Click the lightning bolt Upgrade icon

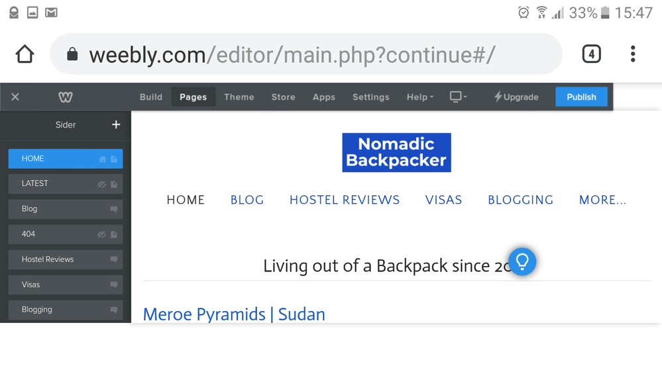point(498,97)
